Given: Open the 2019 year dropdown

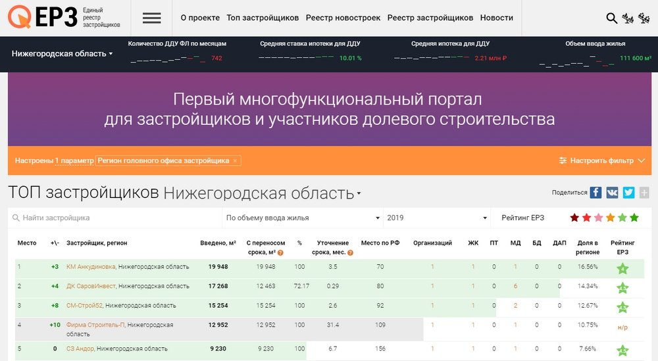Looking at the screenshot, I should point(437,218).
